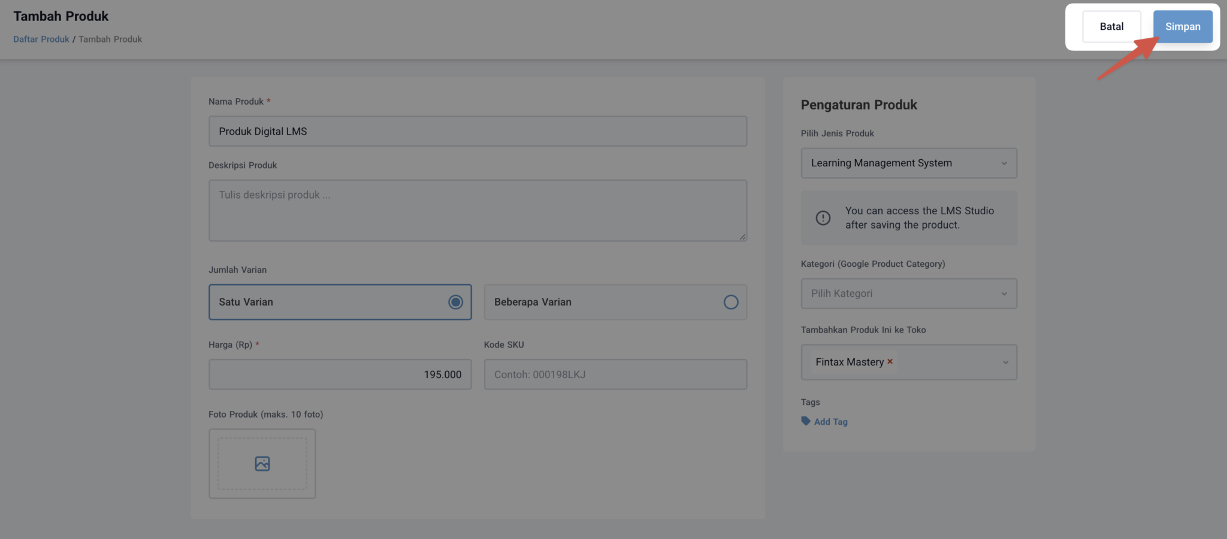Click the Kode SKU input field

point(615,374)
